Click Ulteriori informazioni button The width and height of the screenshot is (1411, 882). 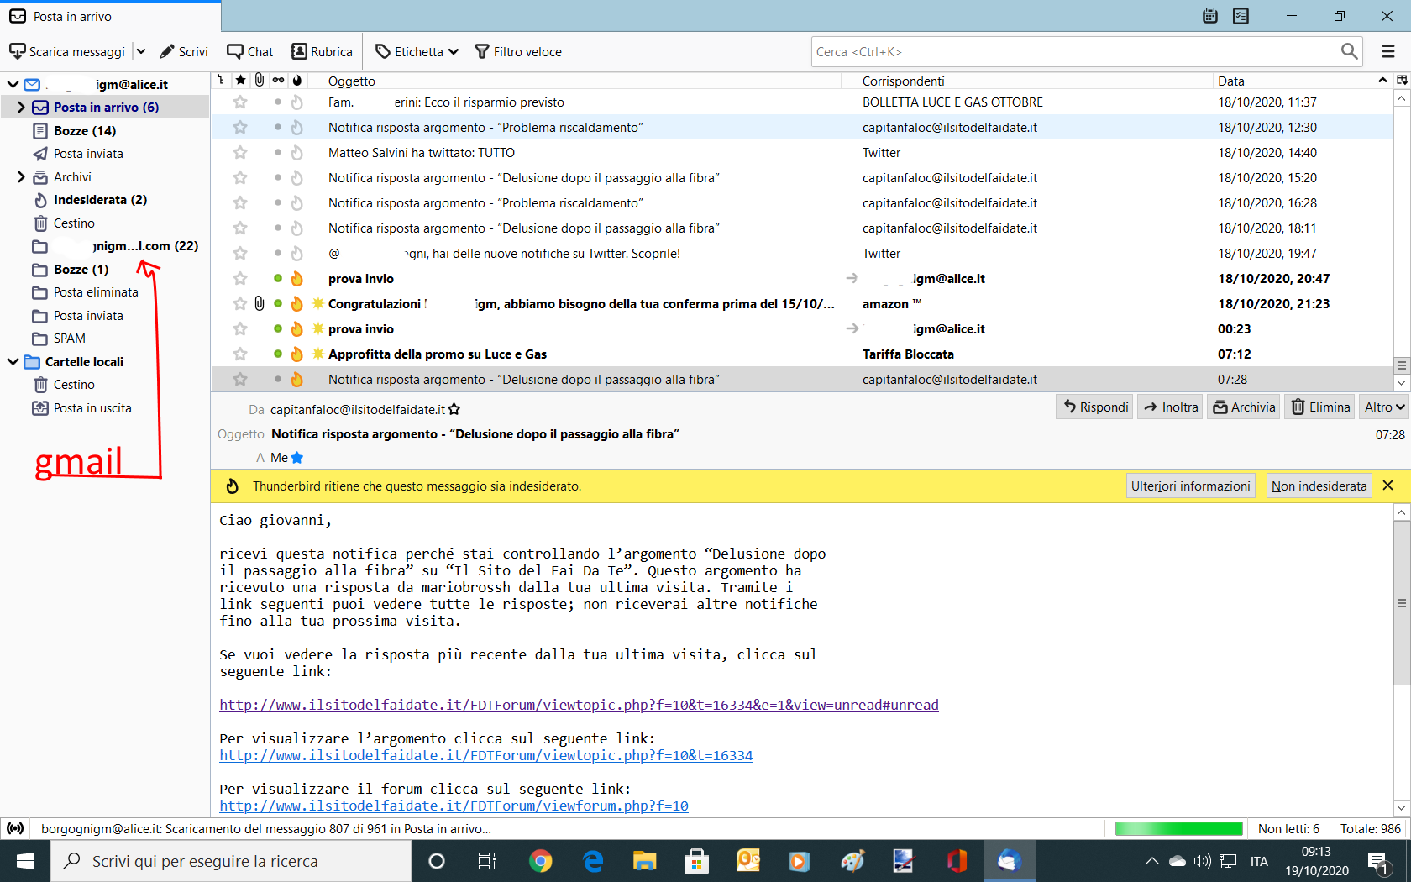(1190, 486)
